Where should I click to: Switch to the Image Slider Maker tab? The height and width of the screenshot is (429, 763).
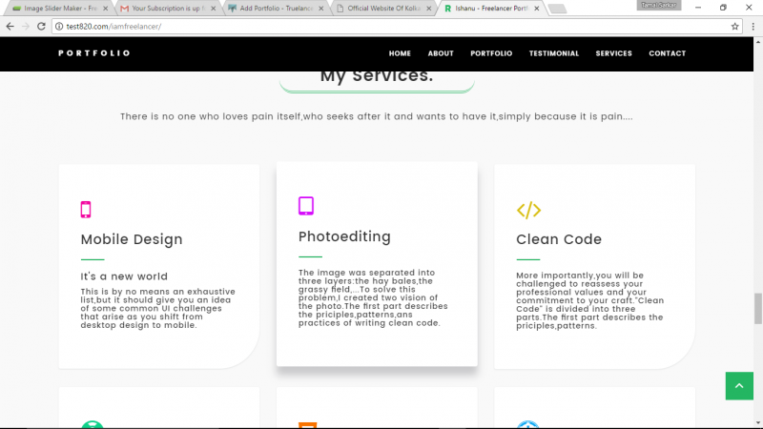[x=57, y=8]
